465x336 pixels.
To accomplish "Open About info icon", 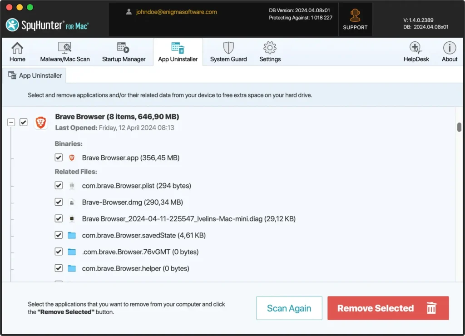I will (x=450, y=48).
